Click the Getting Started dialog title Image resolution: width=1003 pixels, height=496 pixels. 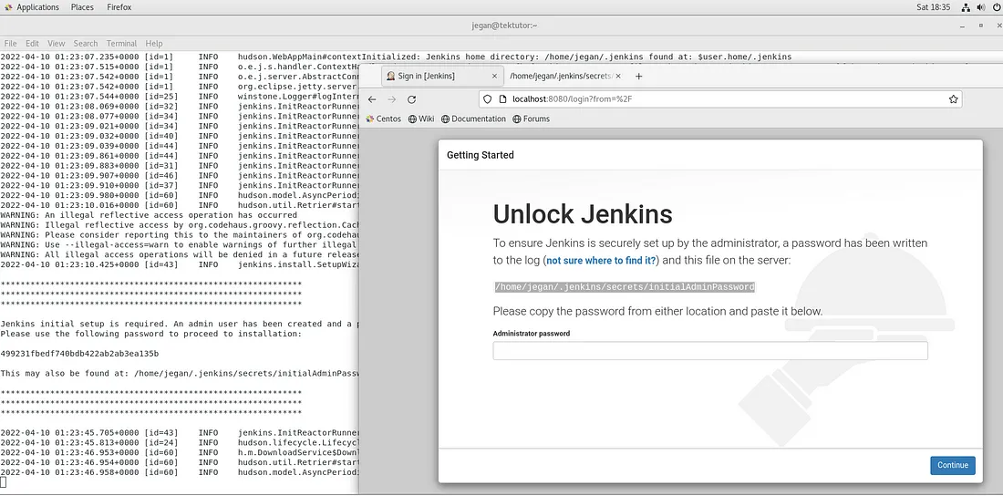click(480, 155)
